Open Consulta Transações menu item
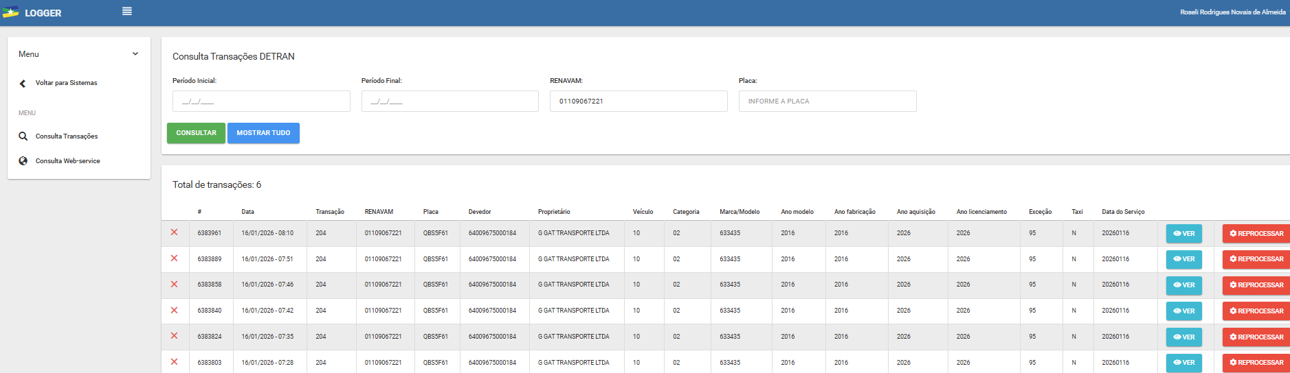The height and width of the screenshot is (373, 1290). click(x=67, y=136)
